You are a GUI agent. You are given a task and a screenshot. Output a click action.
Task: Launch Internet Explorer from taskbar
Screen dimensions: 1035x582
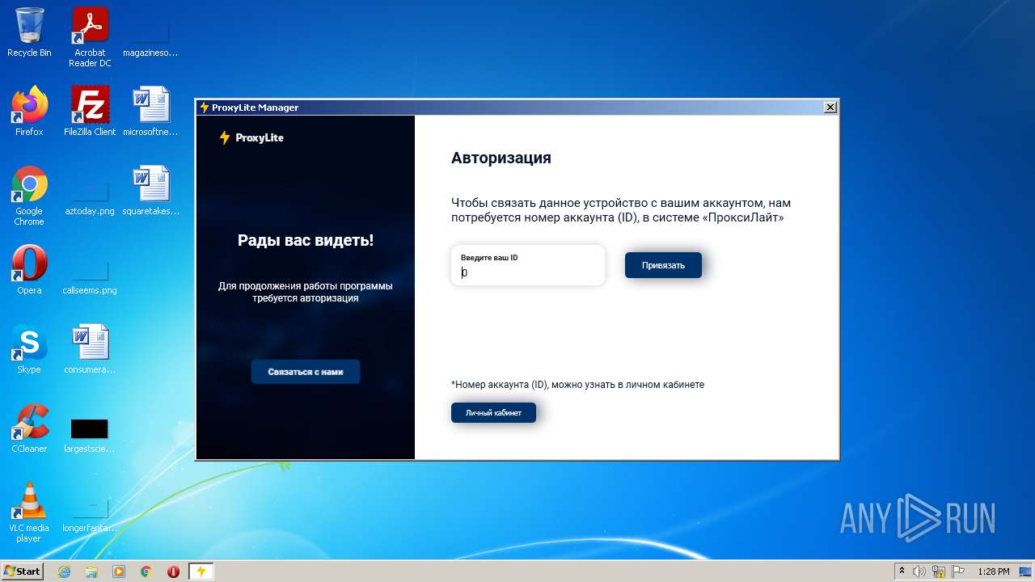point(64,571)
